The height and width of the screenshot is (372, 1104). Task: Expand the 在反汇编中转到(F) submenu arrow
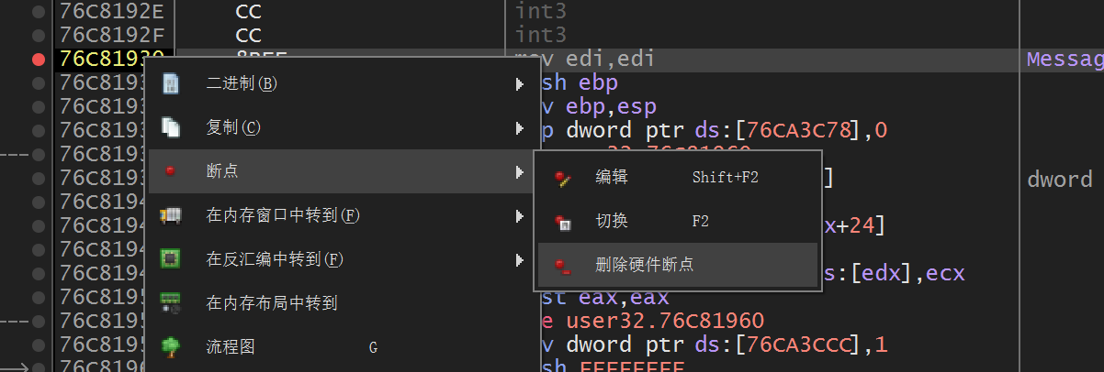521,259
